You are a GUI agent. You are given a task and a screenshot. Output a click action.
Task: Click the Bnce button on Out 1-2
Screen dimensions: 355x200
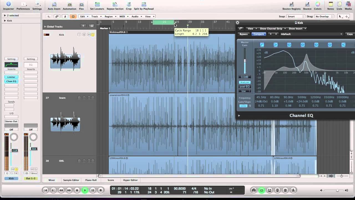(34, 173)
